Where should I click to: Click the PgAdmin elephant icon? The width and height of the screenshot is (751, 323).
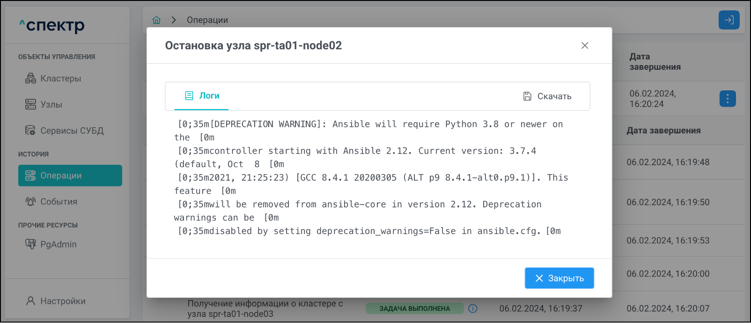coord(30,244)
